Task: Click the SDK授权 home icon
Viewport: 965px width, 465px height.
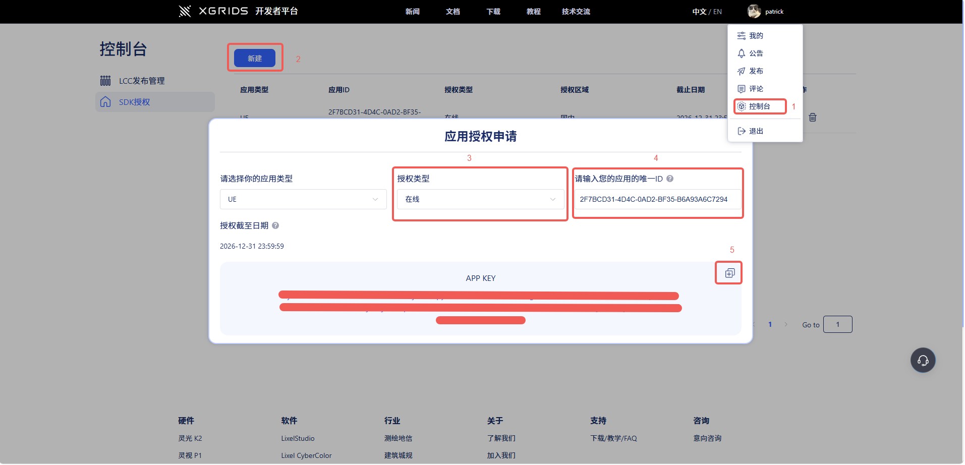Action: point(105,102)
